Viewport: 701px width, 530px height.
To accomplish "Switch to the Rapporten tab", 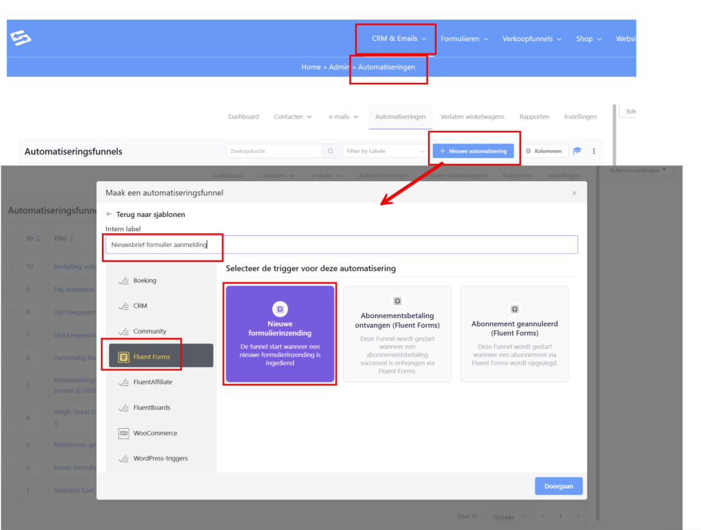I will [x=534, y=117].
